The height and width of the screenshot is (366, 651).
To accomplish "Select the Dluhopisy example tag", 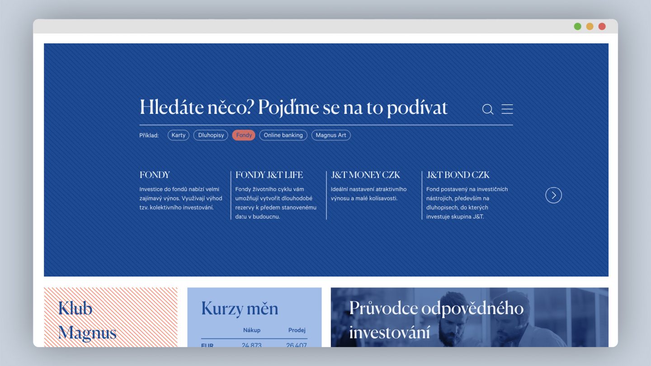I will 211,135.
